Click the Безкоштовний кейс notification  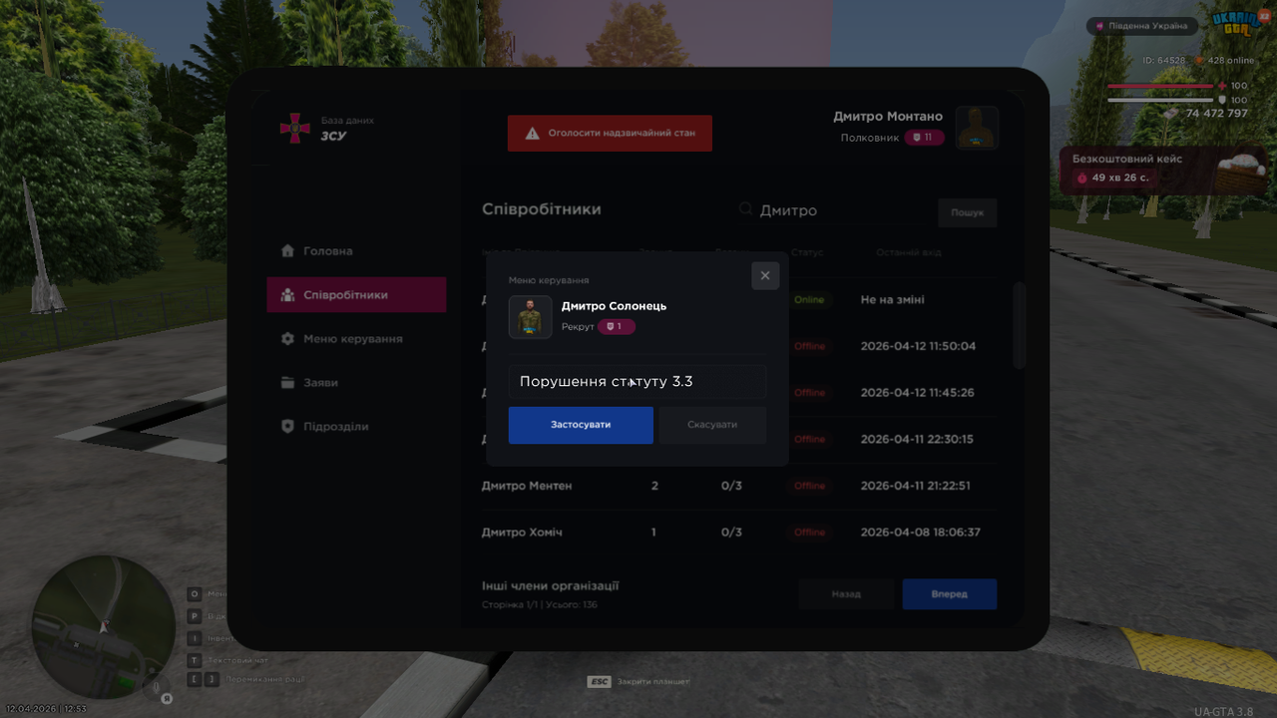click(1163, 170)
